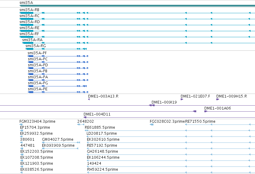The image size is (255, 174).
Task: Click the thick coding block of smi35A-PF
Action: pyautogui.click(x=31, y=56)
